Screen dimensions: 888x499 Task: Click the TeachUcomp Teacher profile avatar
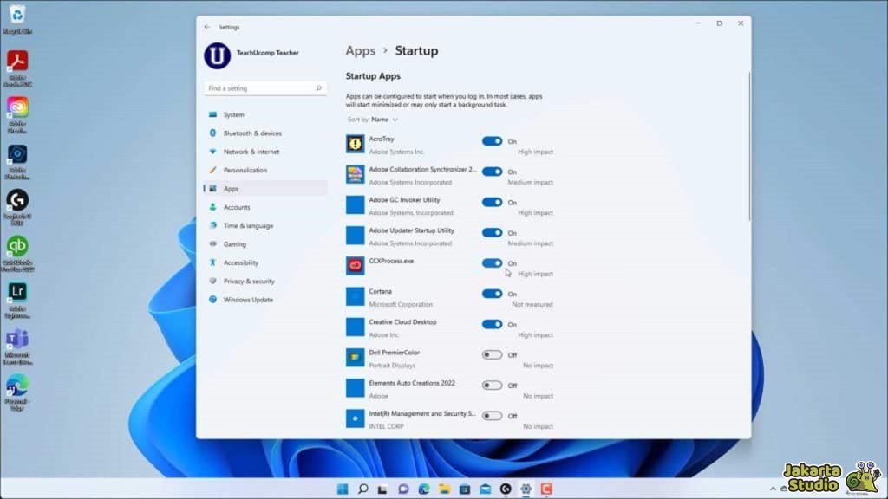coord(217,55)
